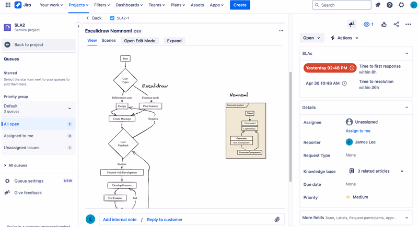Open the issue more actions ellipsis
Image resolution: width=418 pixels, height=227 pixels.
408,24
